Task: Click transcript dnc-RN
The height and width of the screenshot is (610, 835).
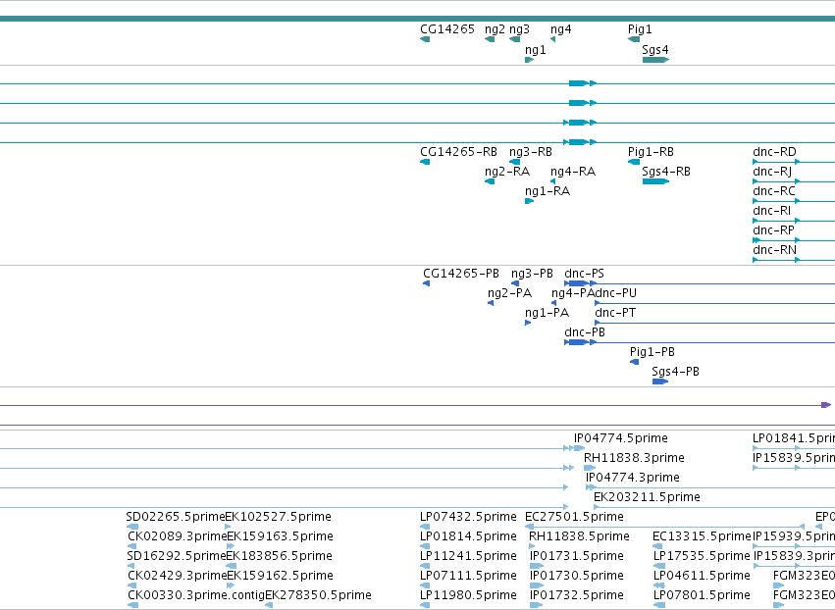Action: 774,250
